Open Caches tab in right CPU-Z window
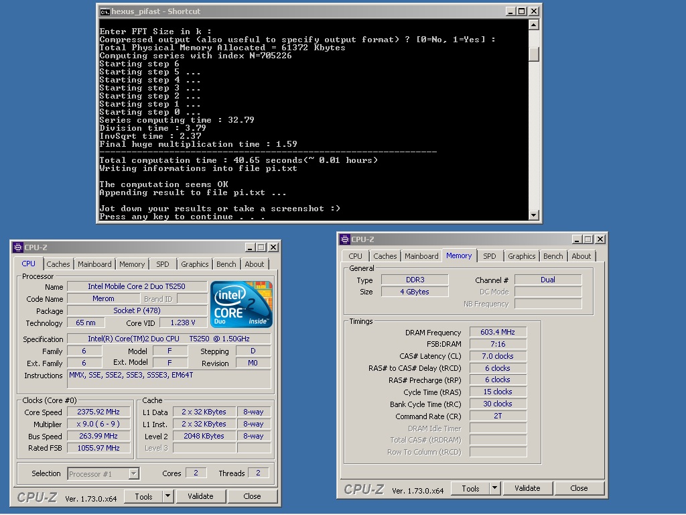The image size is (686, 515). pyautogui.click(x=385, y=256)
